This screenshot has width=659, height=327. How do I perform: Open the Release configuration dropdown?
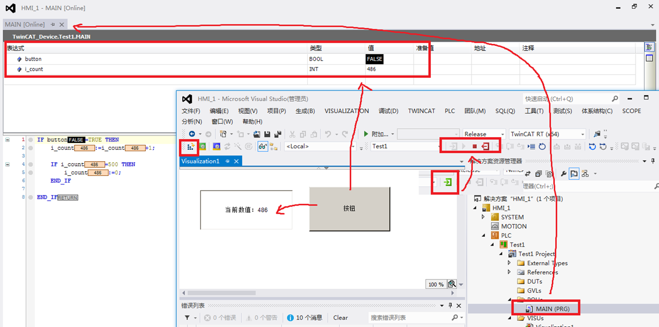483,134
